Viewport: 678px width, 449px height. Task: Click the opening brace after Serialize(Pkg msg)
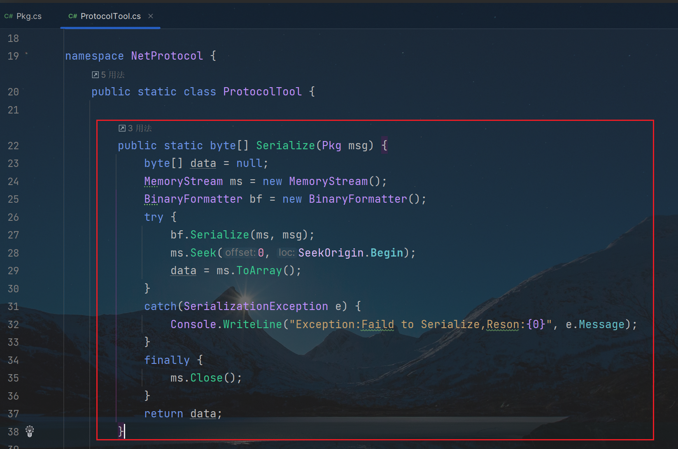(x=384, y=146)
